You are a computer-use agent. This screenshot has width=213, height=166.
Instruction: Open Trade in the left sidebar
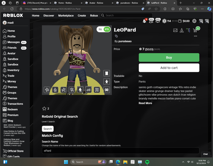tap(9, 76)
